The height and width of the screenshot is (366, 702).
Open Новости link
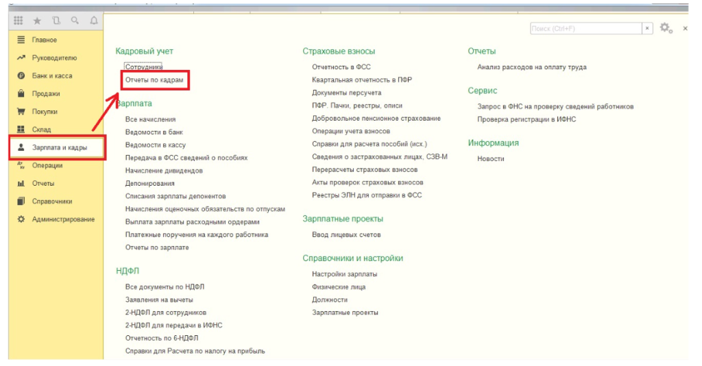click(x=491, y=158)
